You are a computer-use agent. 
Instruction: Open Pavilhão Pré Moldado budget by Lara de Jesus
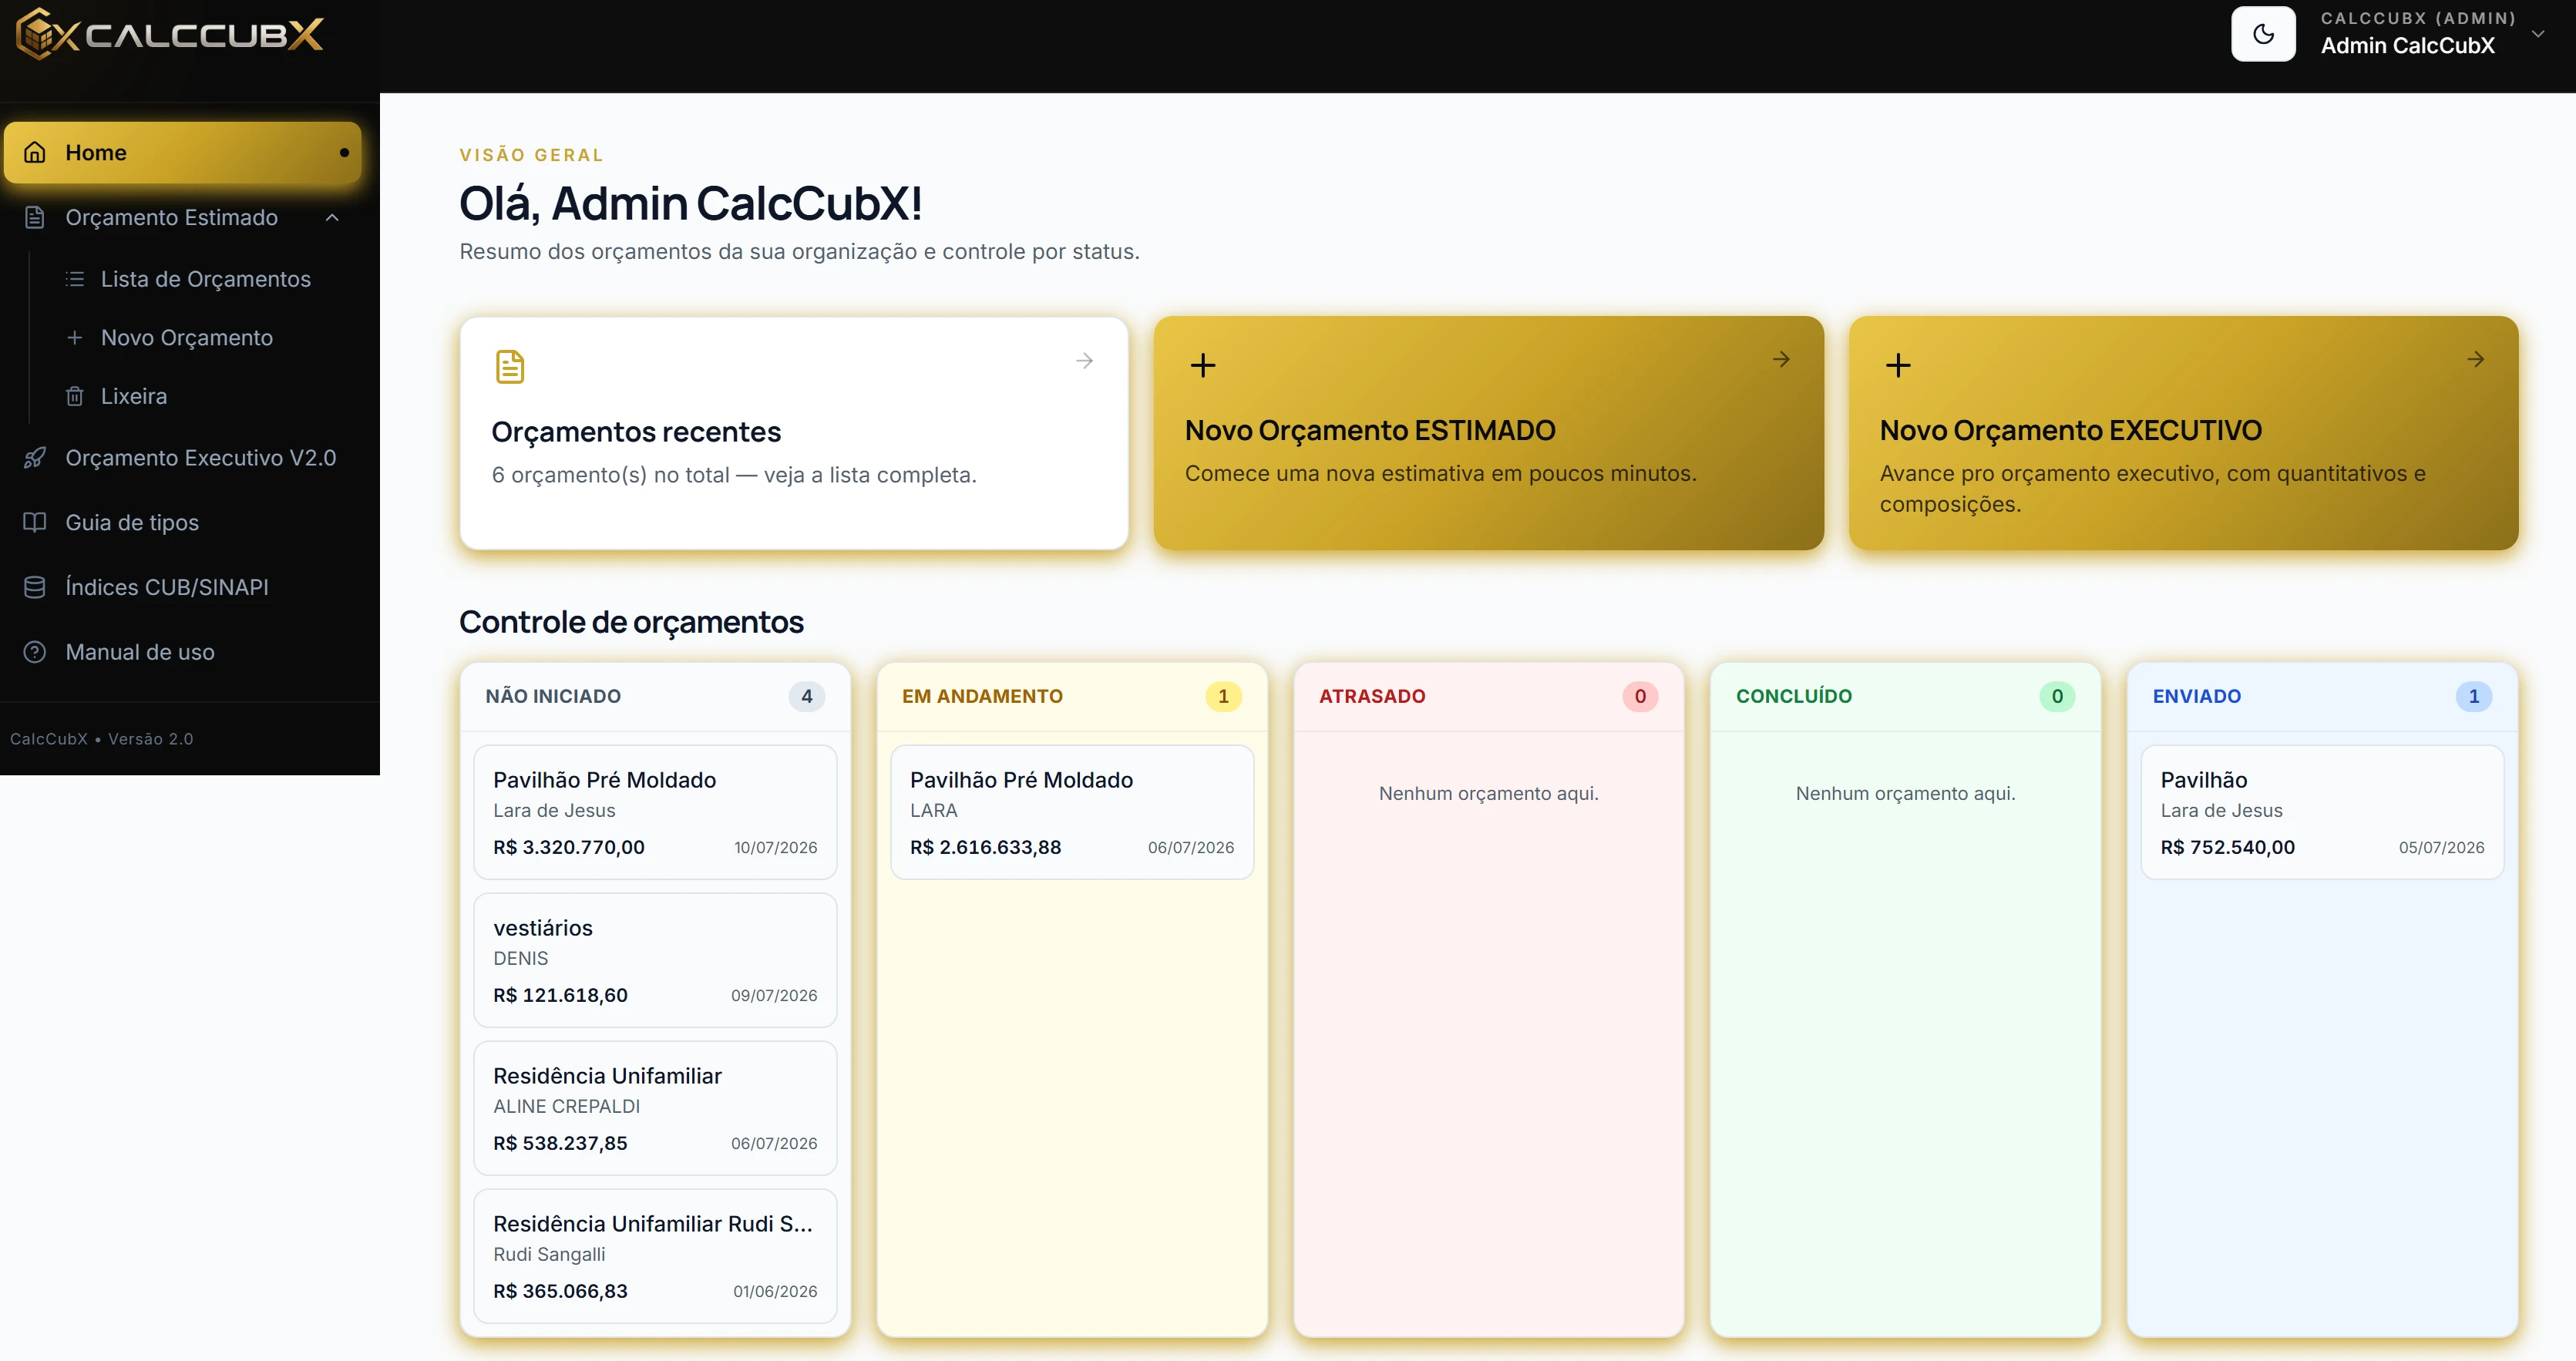[x=655, y=812]
